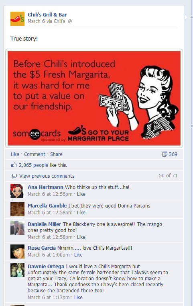Screen dimensions: 193x306
Task: Open Marcella Gamble's profile name link
Action: (x=47, y=206)
